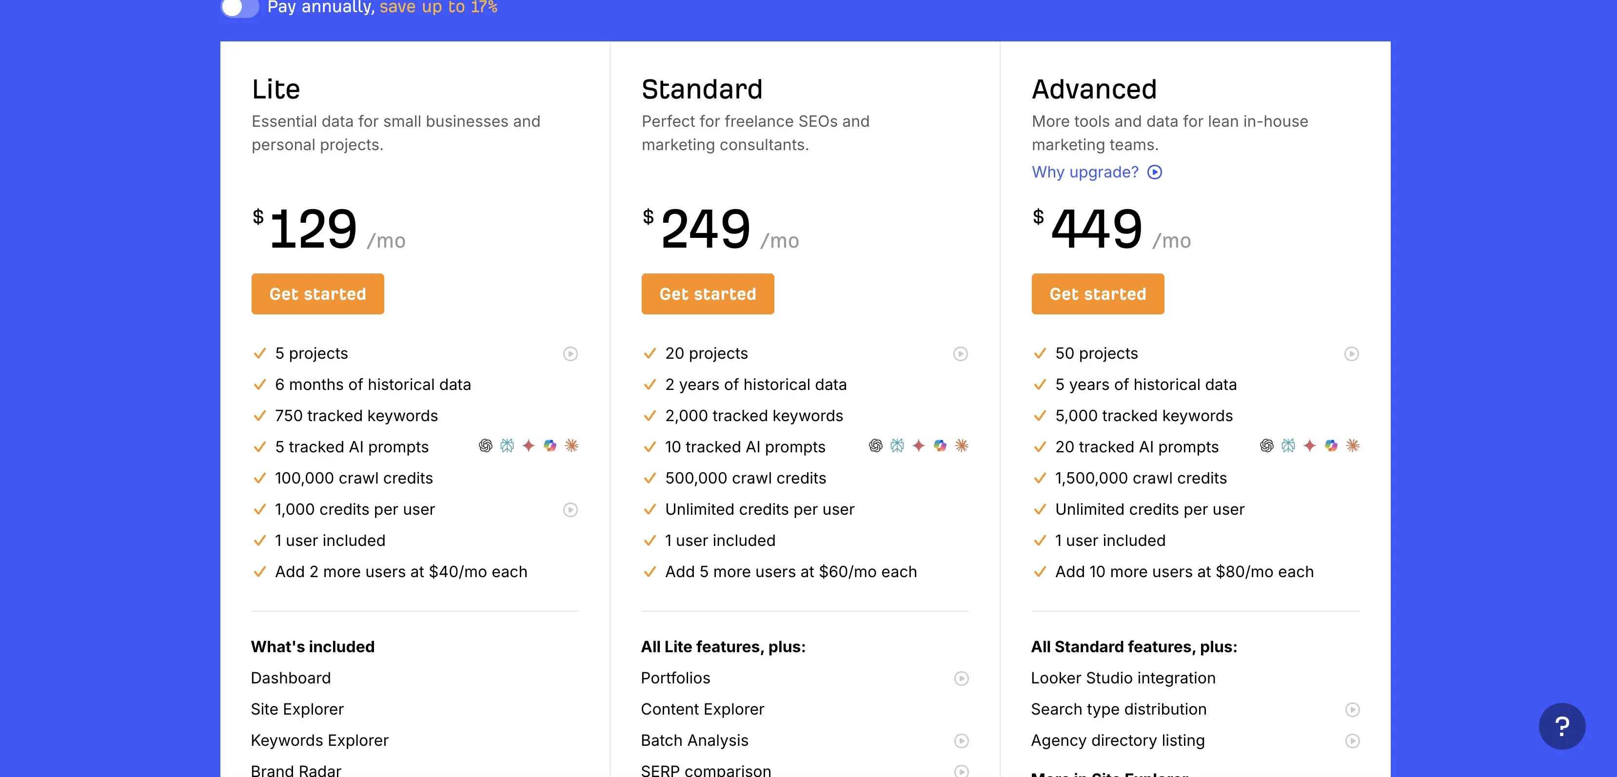The image size is (1617, 777).
Task: Click the Advanced plan heading
Action: tap(1094, 89)
